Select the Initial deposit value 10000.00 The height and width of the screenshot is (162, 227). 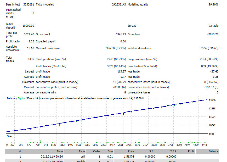point(28,26)
